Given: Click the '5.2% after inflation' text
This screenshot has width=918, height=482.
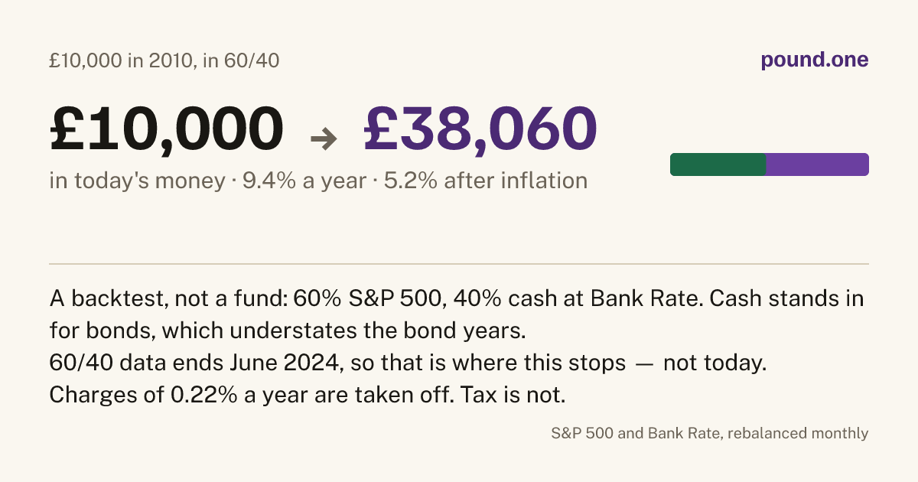Looking at the screenshot, I should point(481,181).
